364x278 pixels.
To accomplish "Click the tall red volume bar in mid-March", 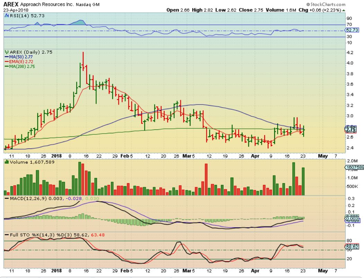I will (206, 179).
